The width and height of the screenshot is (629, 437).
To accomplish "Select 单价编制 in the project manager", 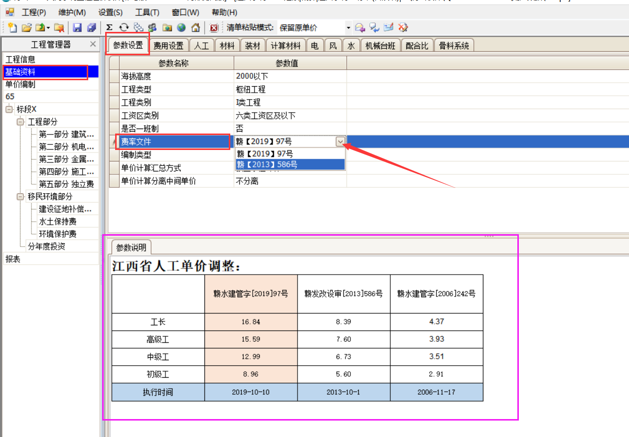I will [20, 84].
